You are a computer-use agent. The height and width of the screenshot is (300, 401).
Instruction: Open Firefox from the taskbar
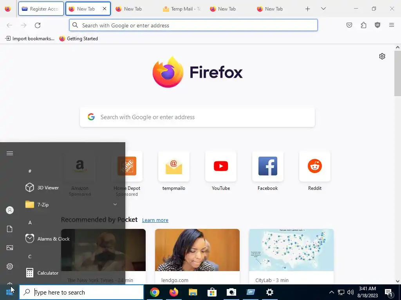point(173,292)
